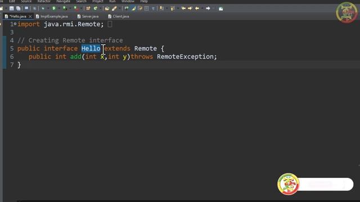Open the Navigate menu
Screen dimensions: 360x202
[63, 1]
